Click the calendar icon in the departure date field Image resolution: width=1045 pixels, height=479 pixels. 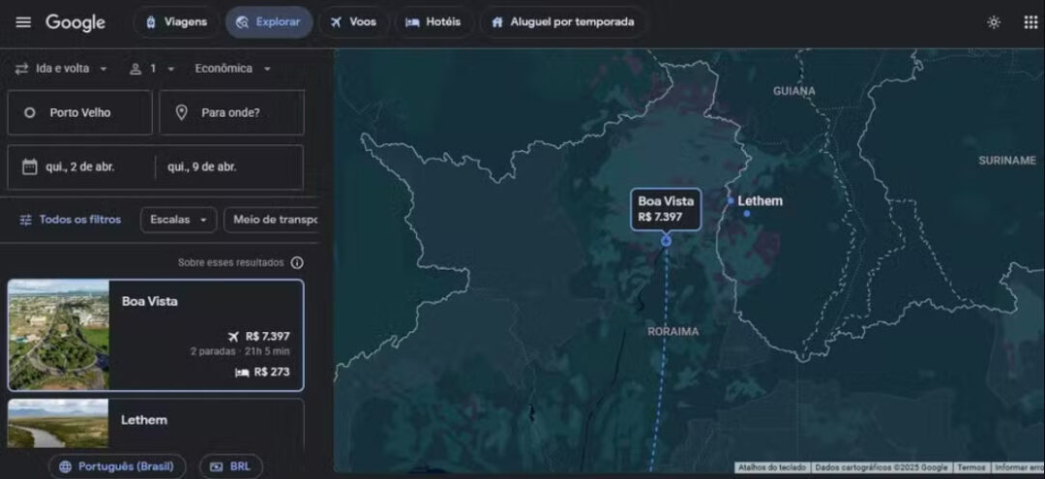[29, 166]
